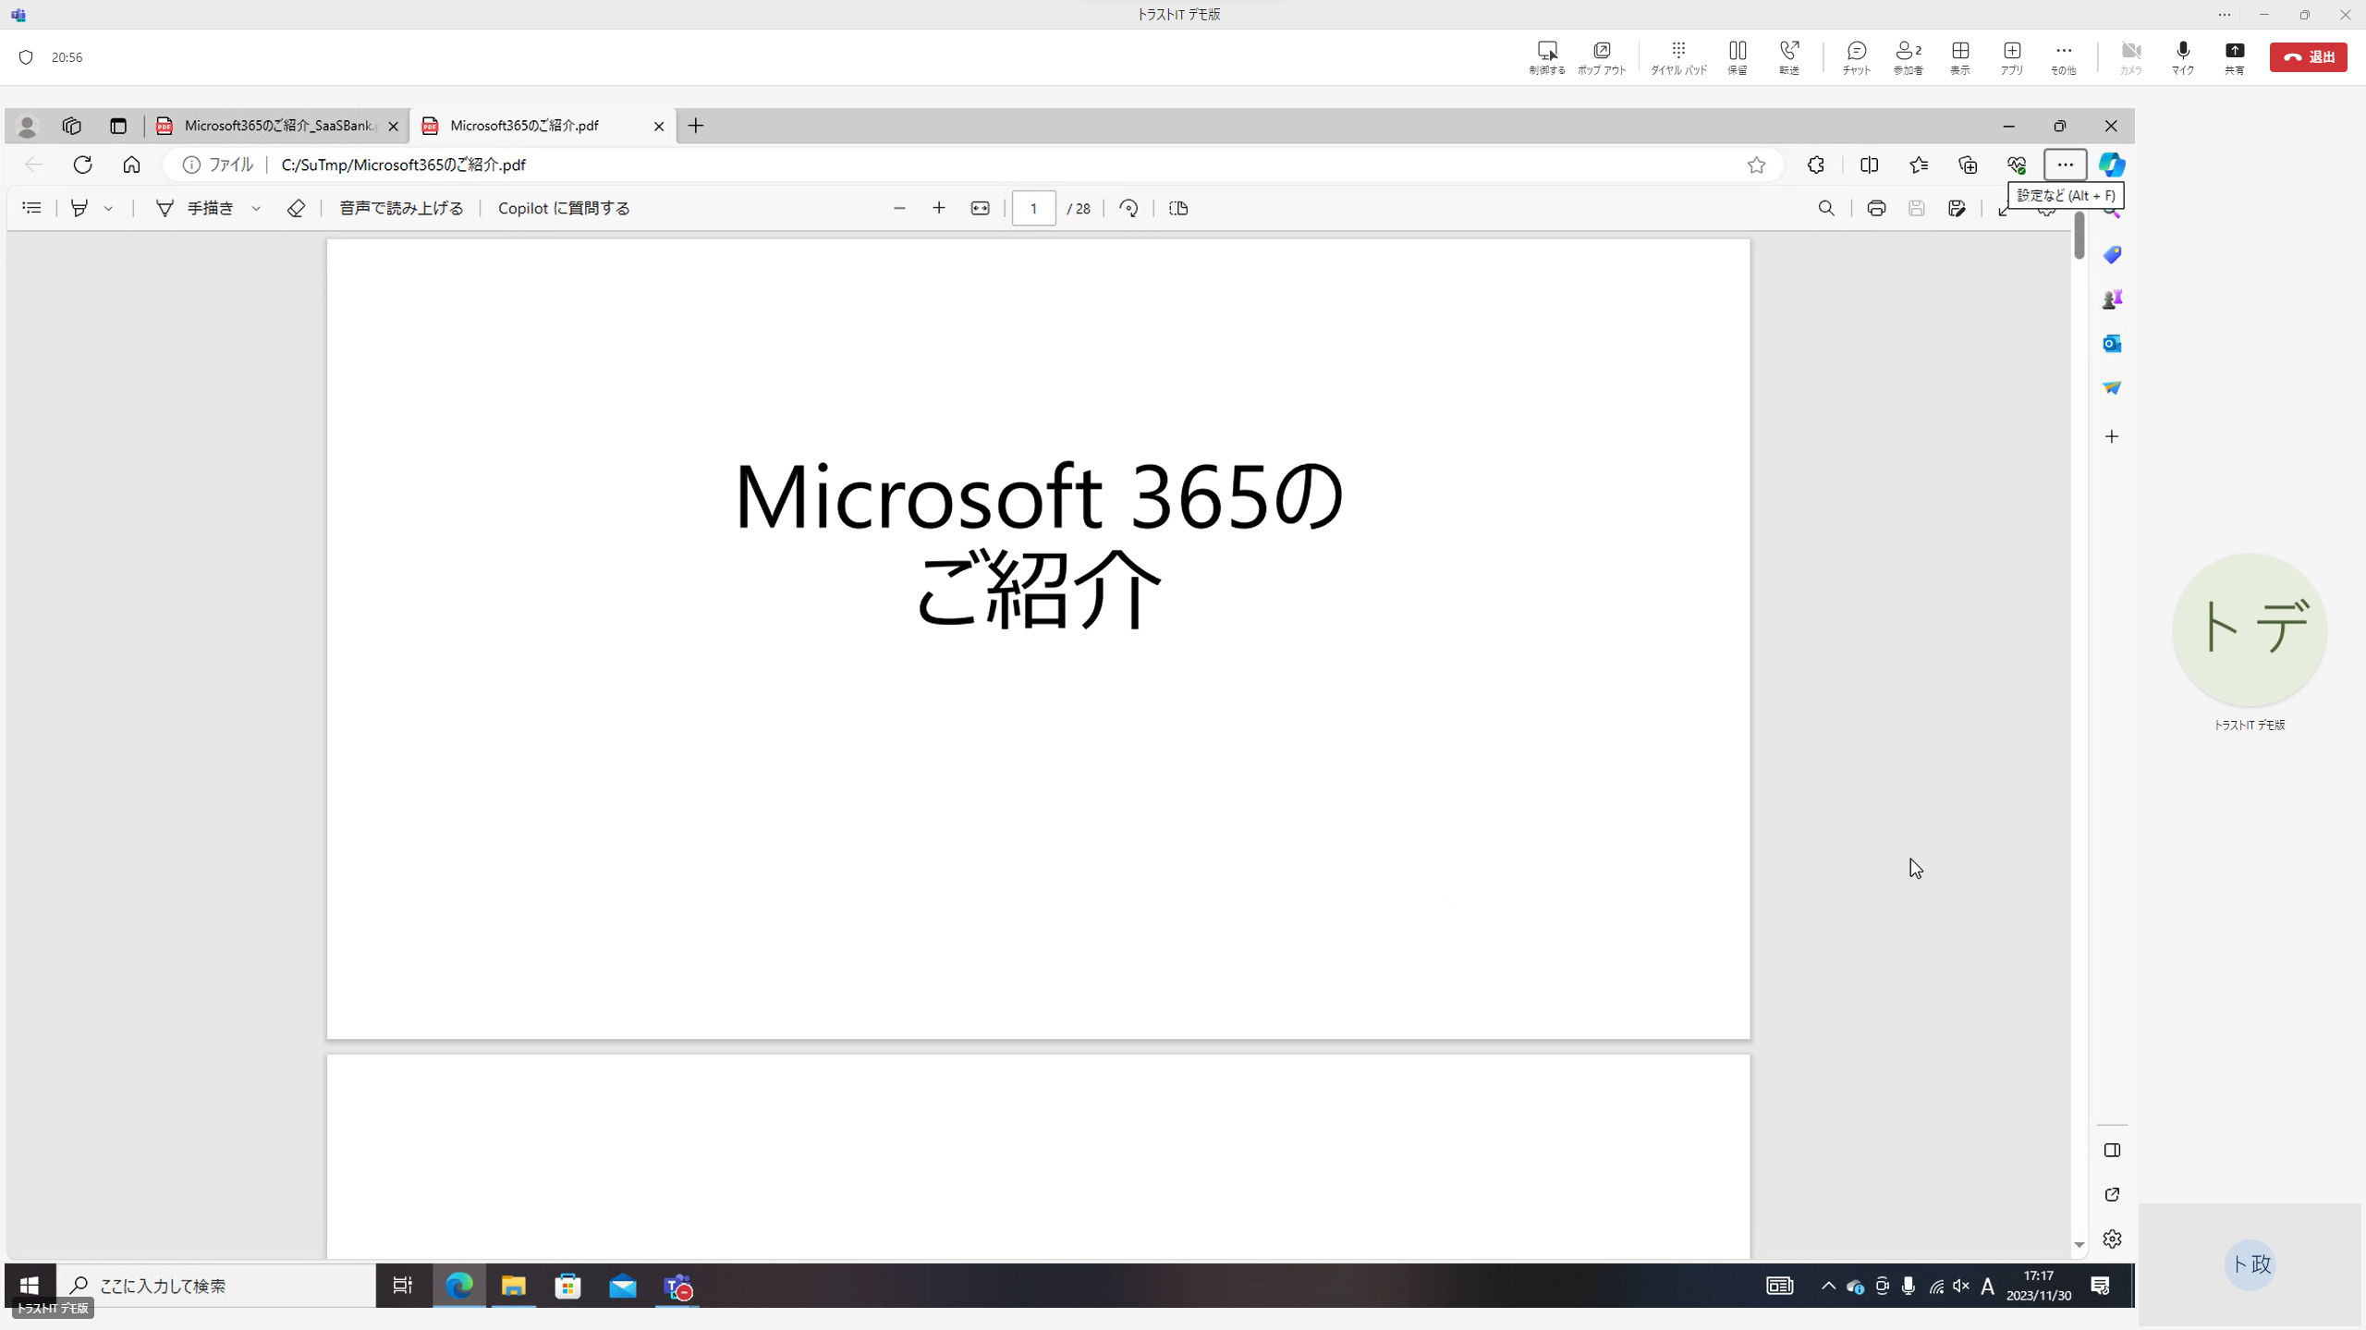Expand the highlighter options dropdown
This screenshot has height=1330, width=2366.
click(x=109, y=208)
